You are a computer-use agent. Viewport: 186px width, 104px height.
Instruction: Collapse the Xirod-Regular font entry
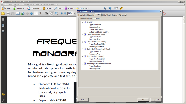point(83,64)
